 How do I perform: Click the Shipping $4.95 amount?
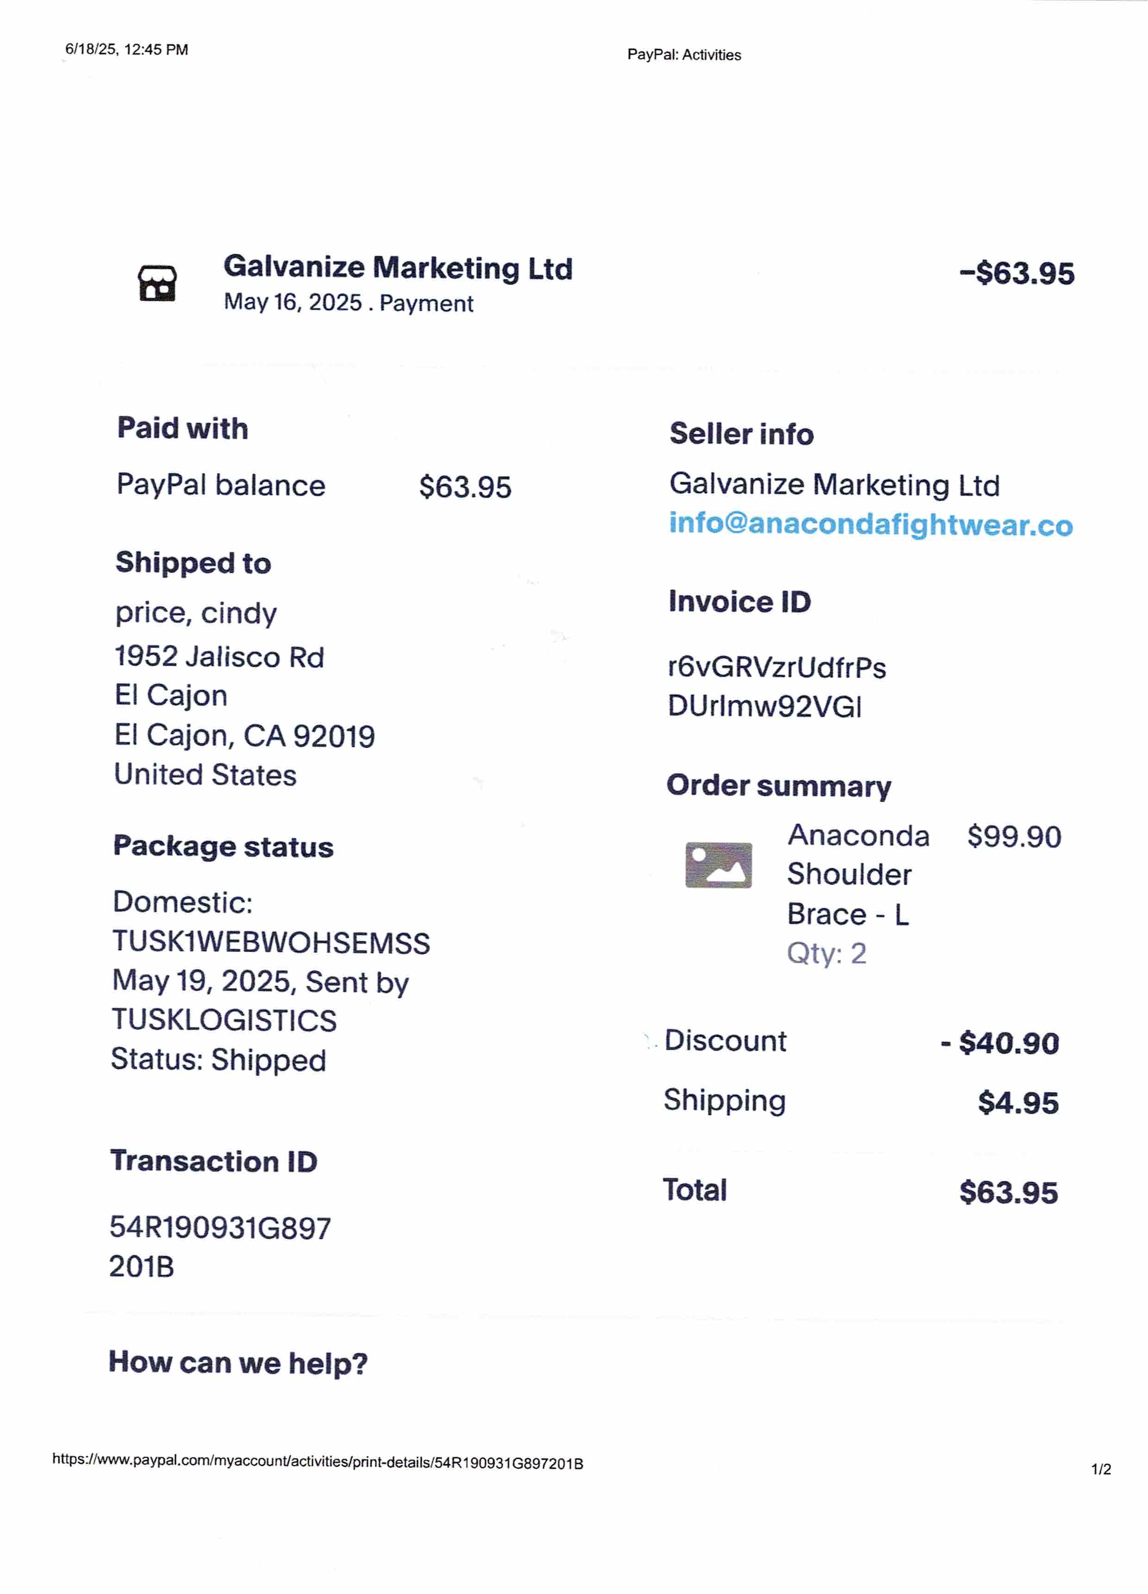point(1018,1103)
